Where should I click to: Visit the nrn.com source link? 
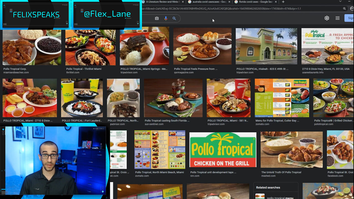[195, 176]
